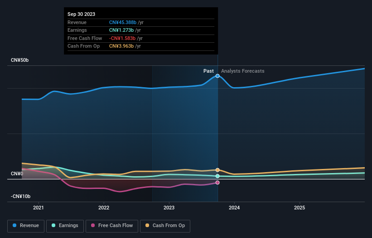Toggle the Cash From Op legend button
The image size is (372, 238).
[165, 226]
